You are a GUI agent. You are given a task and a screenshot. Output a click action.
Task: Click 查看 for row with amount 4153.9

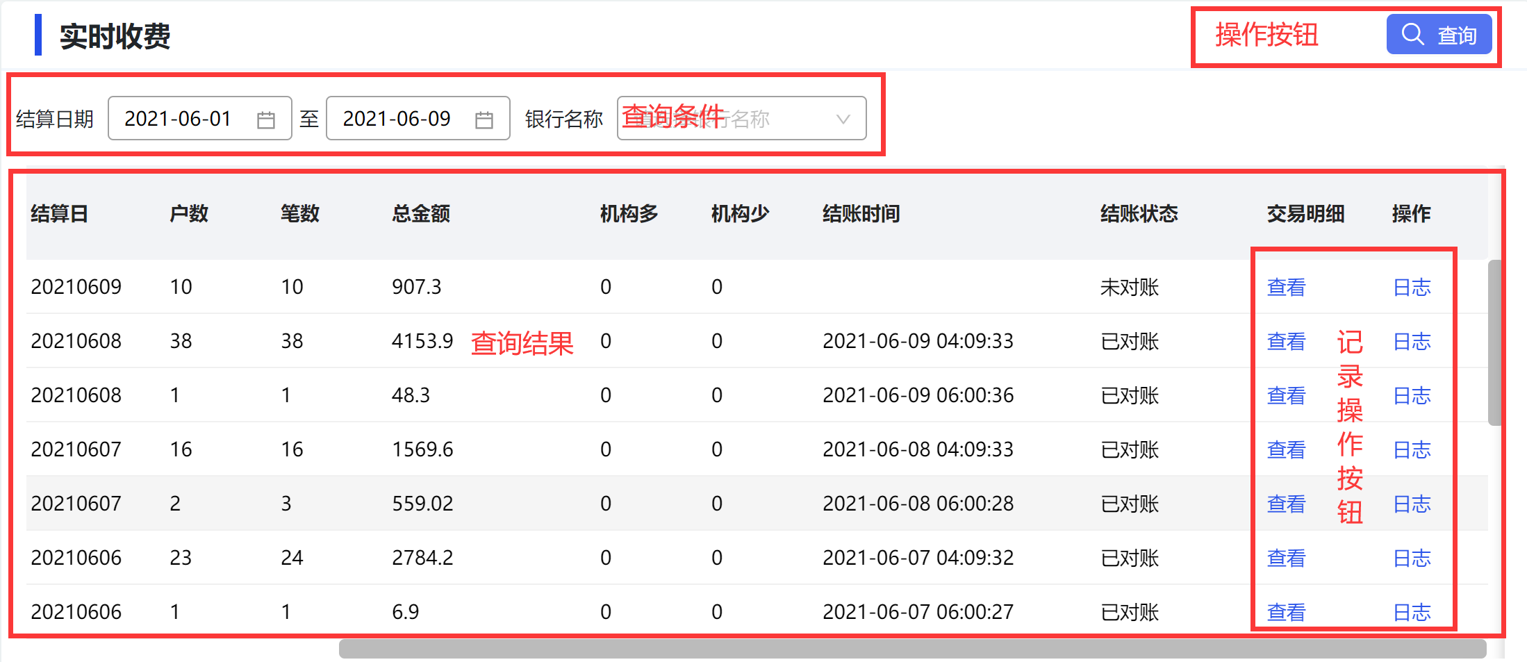tap(1286, 341)
